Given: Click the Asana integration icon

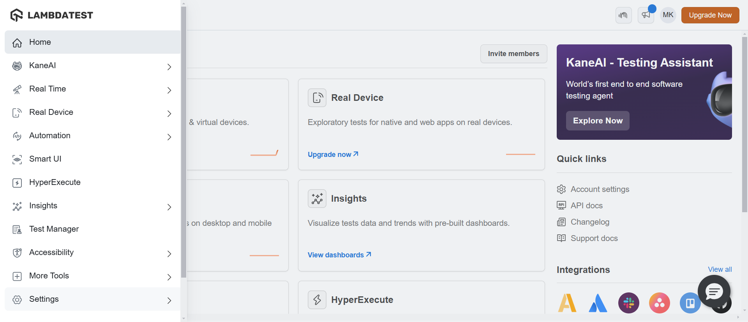Looking at the screenshot, I should (659, 303).
